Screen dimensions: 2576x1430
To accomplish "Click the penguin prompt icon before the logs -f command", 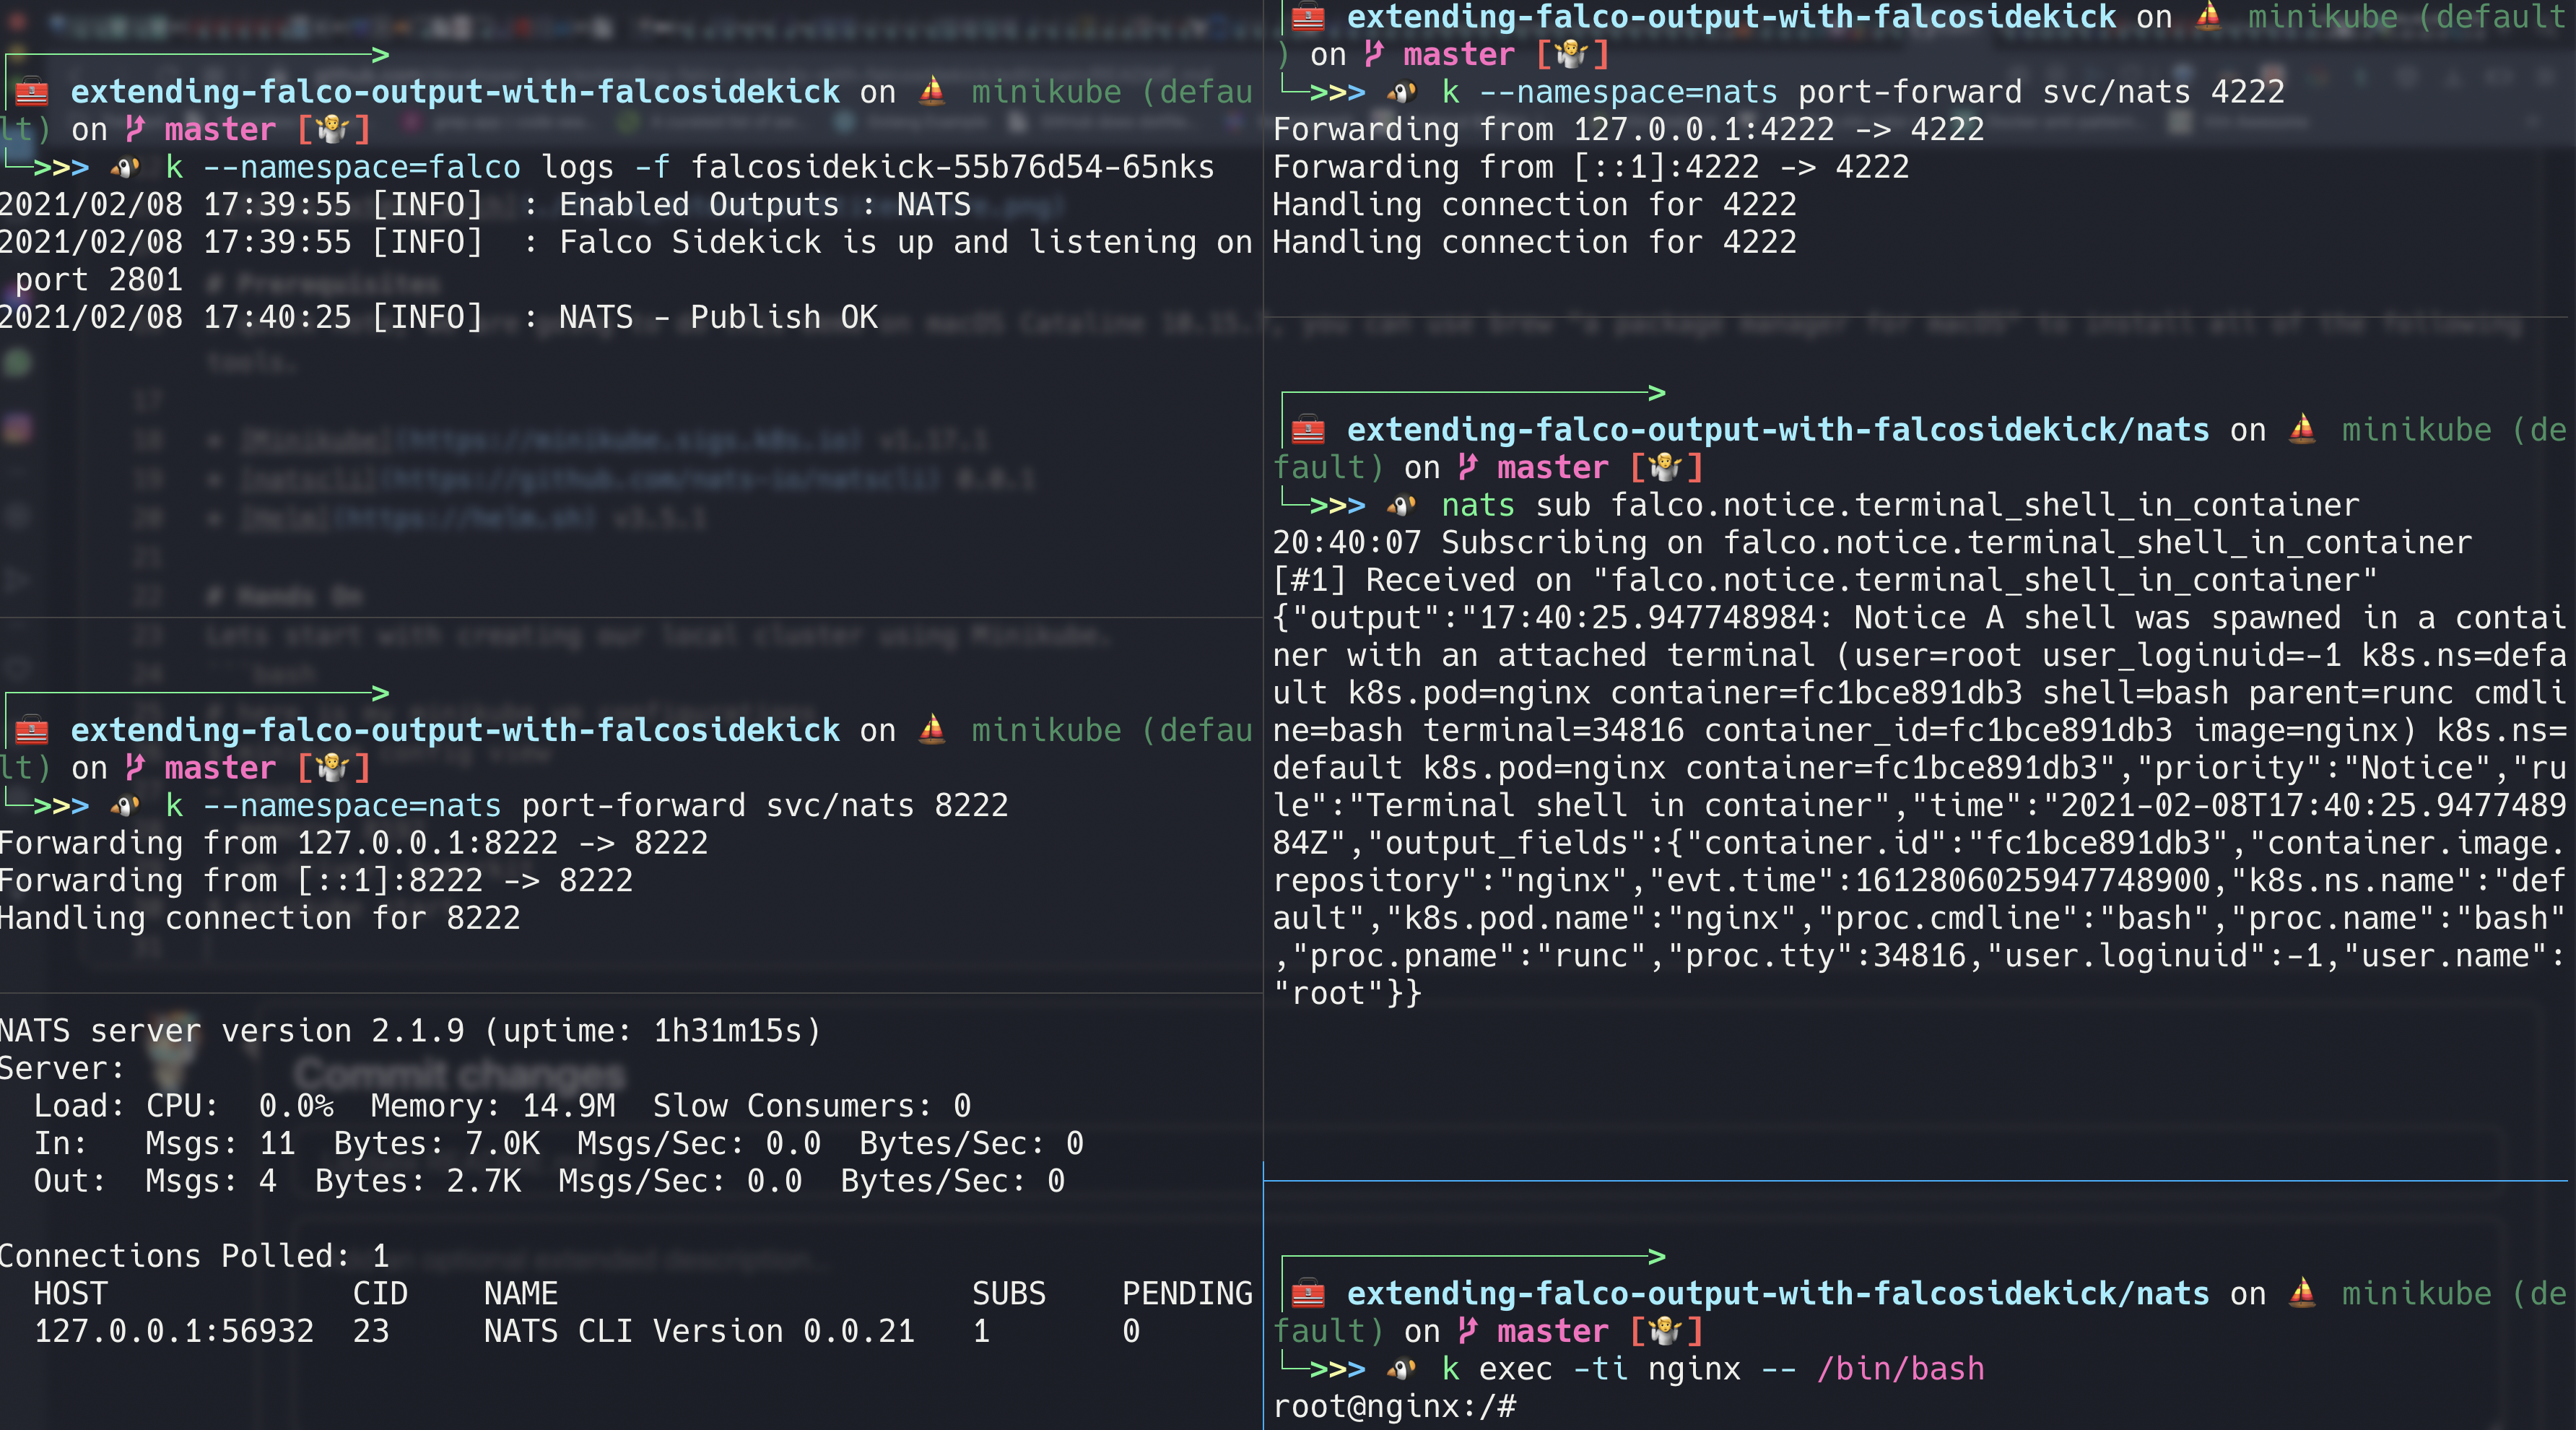I will click(x=125, y=167).
